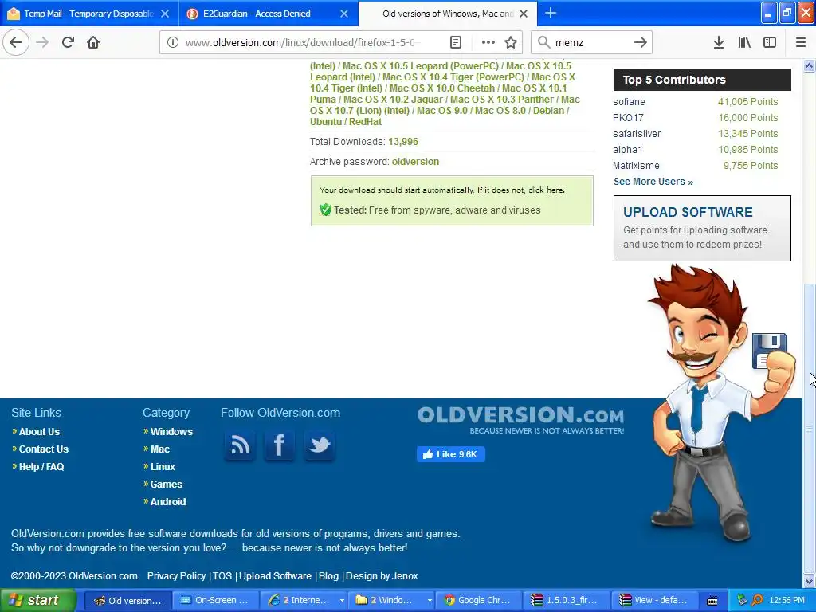Click the keyboard icon in the taskbar
Screen dimensions: 816x612
point(712,601)
